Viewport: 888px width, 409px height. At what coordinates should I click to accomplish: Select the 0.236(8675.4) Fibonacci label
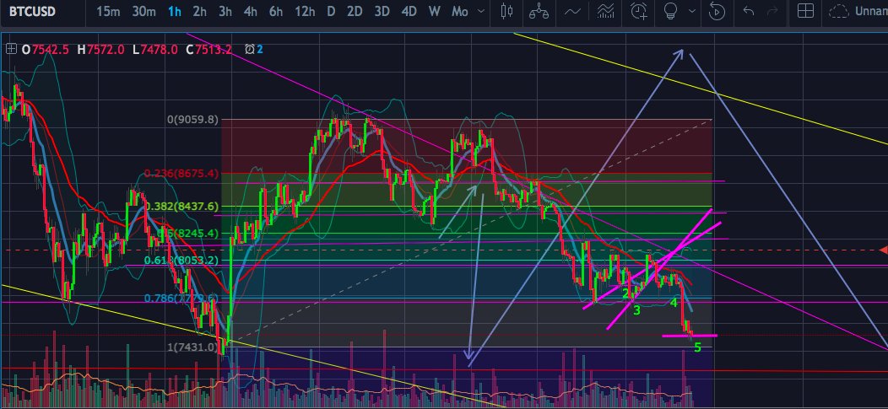pos(181,174)
